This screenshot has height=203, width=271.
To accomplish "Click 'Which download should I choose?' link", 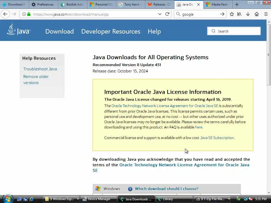I will [x=167, y=189].
